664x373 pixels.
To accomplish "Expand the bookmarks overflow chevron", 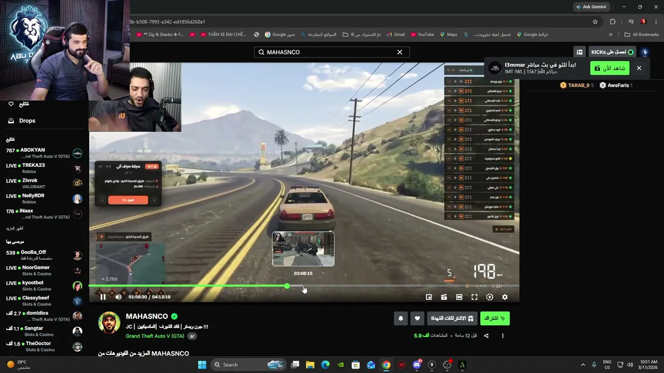I will click(611, 35).
